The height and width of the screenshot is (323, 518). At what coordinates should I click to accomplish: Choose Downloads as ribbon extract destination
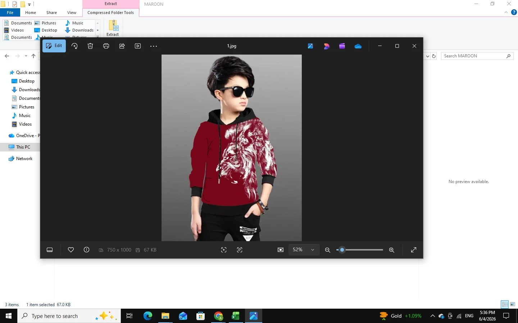pyautogui.click(x=79, y=30)
